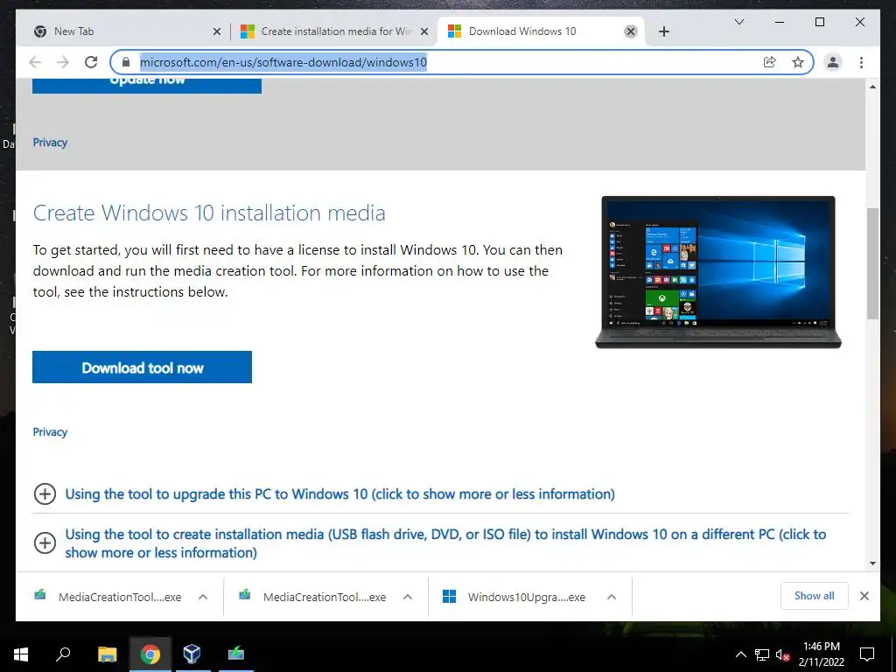Click Show all downloads button

(815, 596)
